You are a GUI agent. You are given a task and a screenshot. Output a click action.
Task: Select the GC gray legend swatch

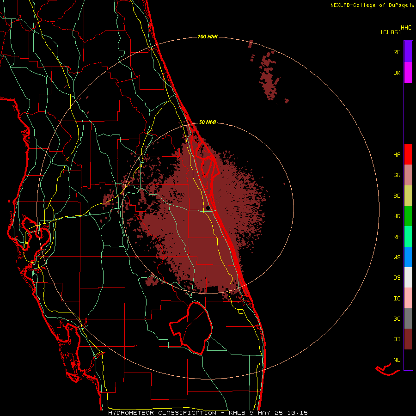coord(408,318)
